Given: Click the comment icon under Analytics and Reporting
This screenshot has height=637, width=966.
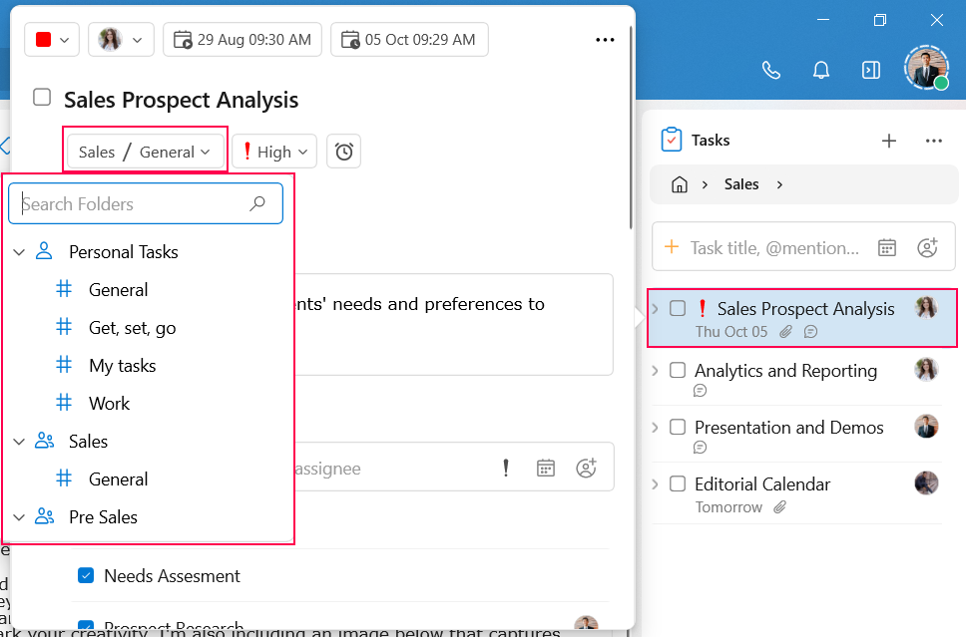Looking at the screenshot, I should pyautogui.click(x=700, y=390).
